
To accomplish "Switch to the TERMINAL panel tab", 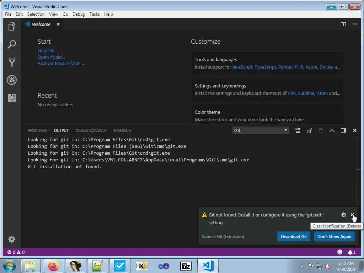I will [x=122, y=130].
